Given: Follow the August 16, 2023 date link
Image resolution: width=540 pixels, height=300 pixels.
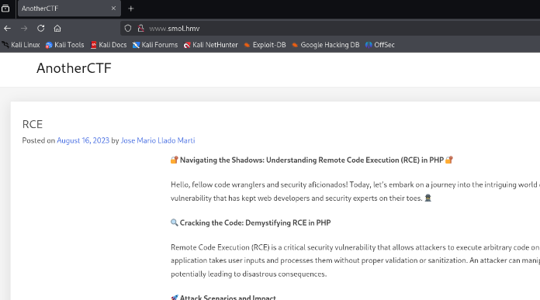Looking at the screenshot, I should [83, 140].
